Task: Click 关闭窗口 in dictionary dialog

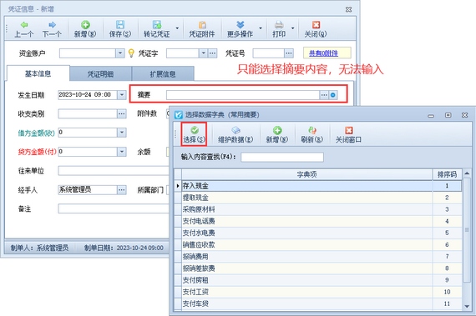Action: tap(348, 134)
